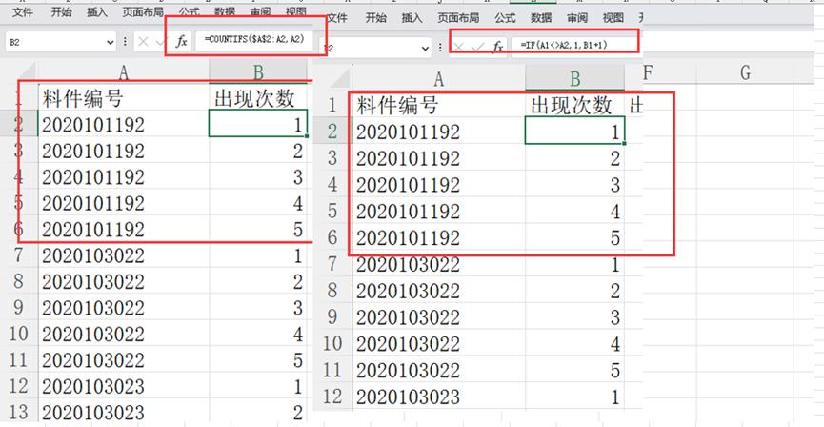This screenshot has height=427, width=824.
Task: Click the formula bar containing =IF(A1<>A2,1,B1+1)
Action: pyautogui.click(x=575, y=45)
